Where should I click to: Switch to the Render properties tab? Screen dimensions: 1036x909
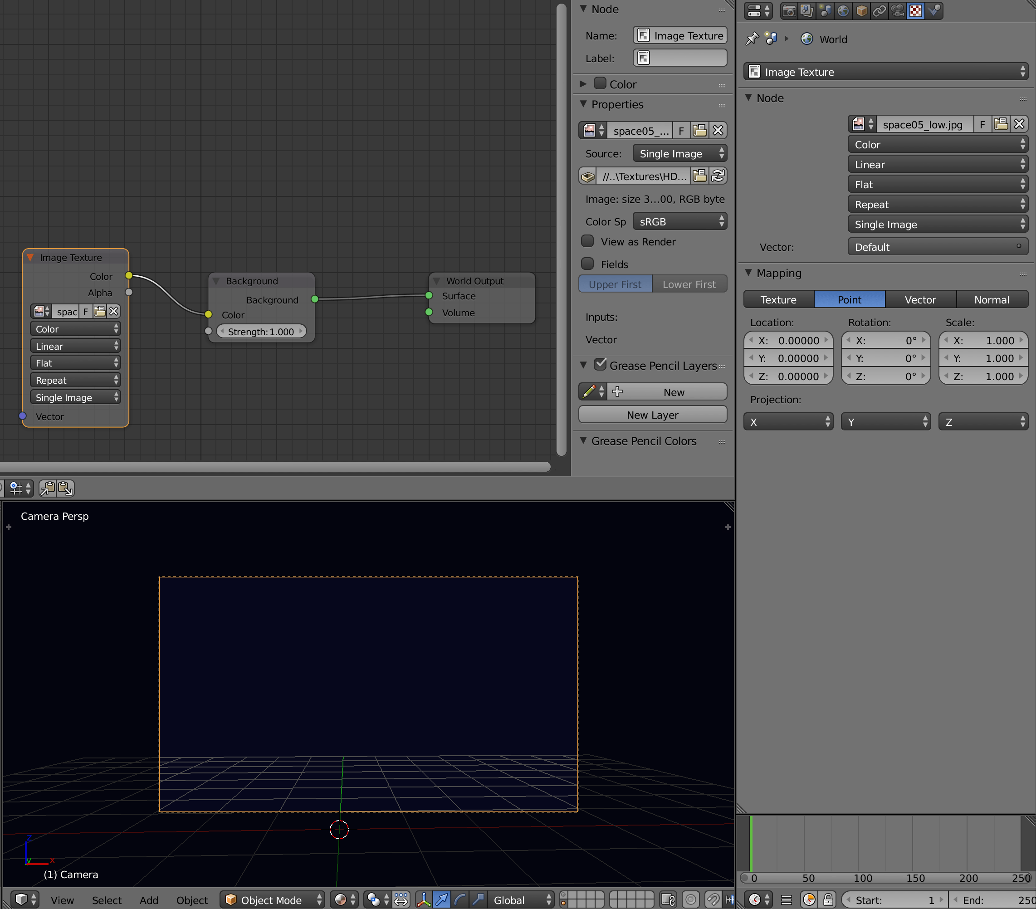(x=789, y=10)
